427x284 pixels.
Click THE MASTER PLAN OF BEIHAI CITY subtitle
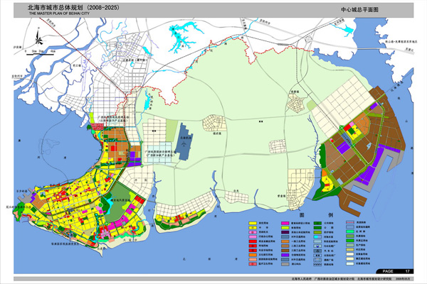click(59, 13)
